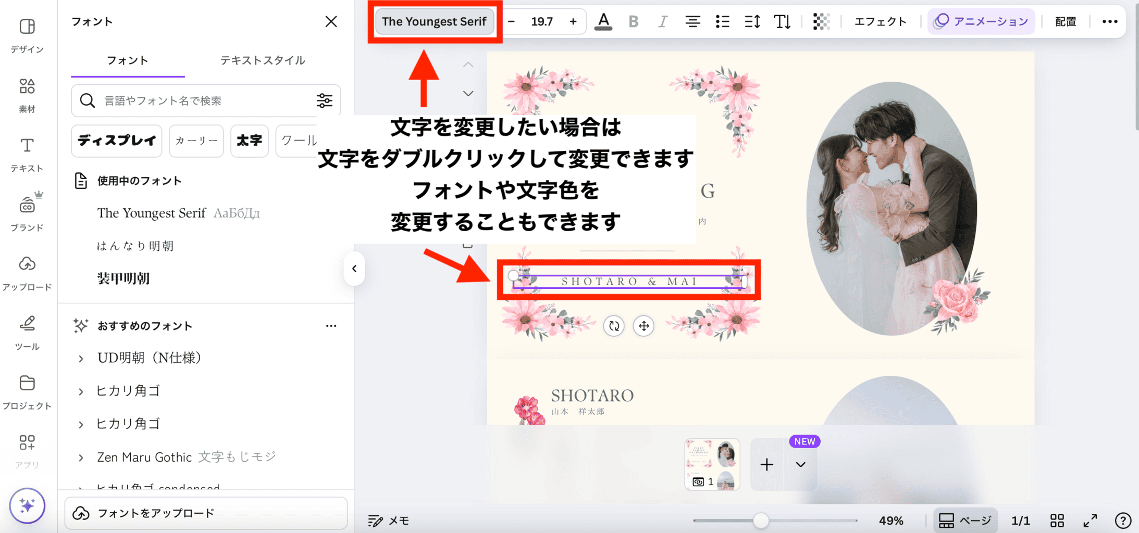
Task: Click the vertical text icon
Action: (782, 21)
